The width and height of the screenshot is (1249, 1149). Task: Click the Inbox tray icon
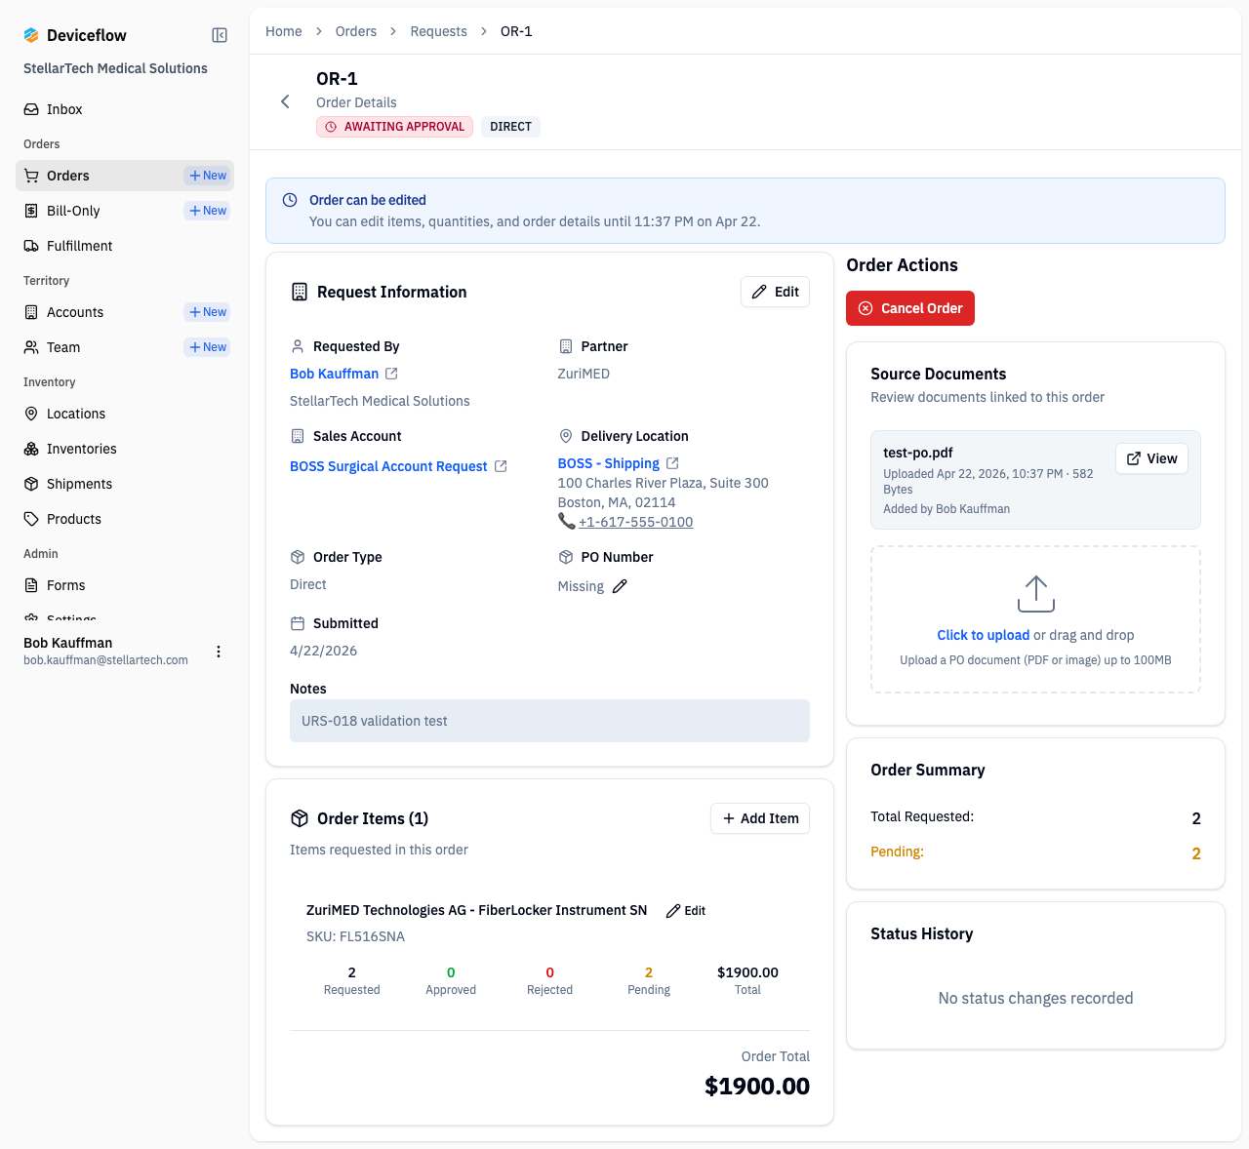(31, 109)
